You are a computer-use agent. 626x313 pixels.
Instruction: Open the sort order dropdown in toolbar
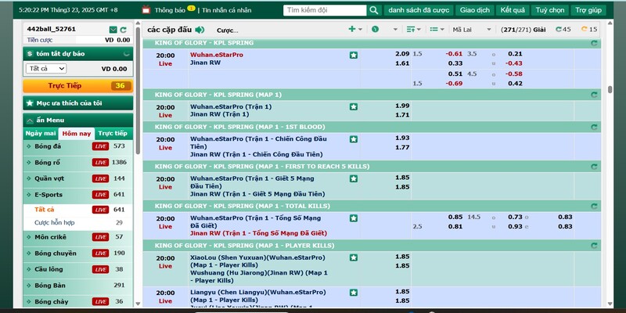coord(413,29)
